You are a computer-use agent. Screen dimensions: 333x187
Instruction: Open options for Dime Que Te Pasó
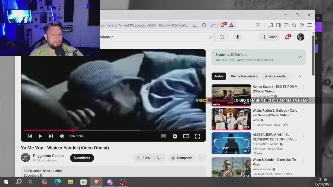pyautogui.click(x=304, y=160)
